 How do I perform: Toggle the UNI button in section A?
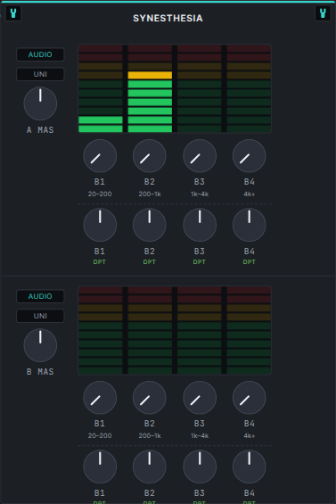[40, 74]
